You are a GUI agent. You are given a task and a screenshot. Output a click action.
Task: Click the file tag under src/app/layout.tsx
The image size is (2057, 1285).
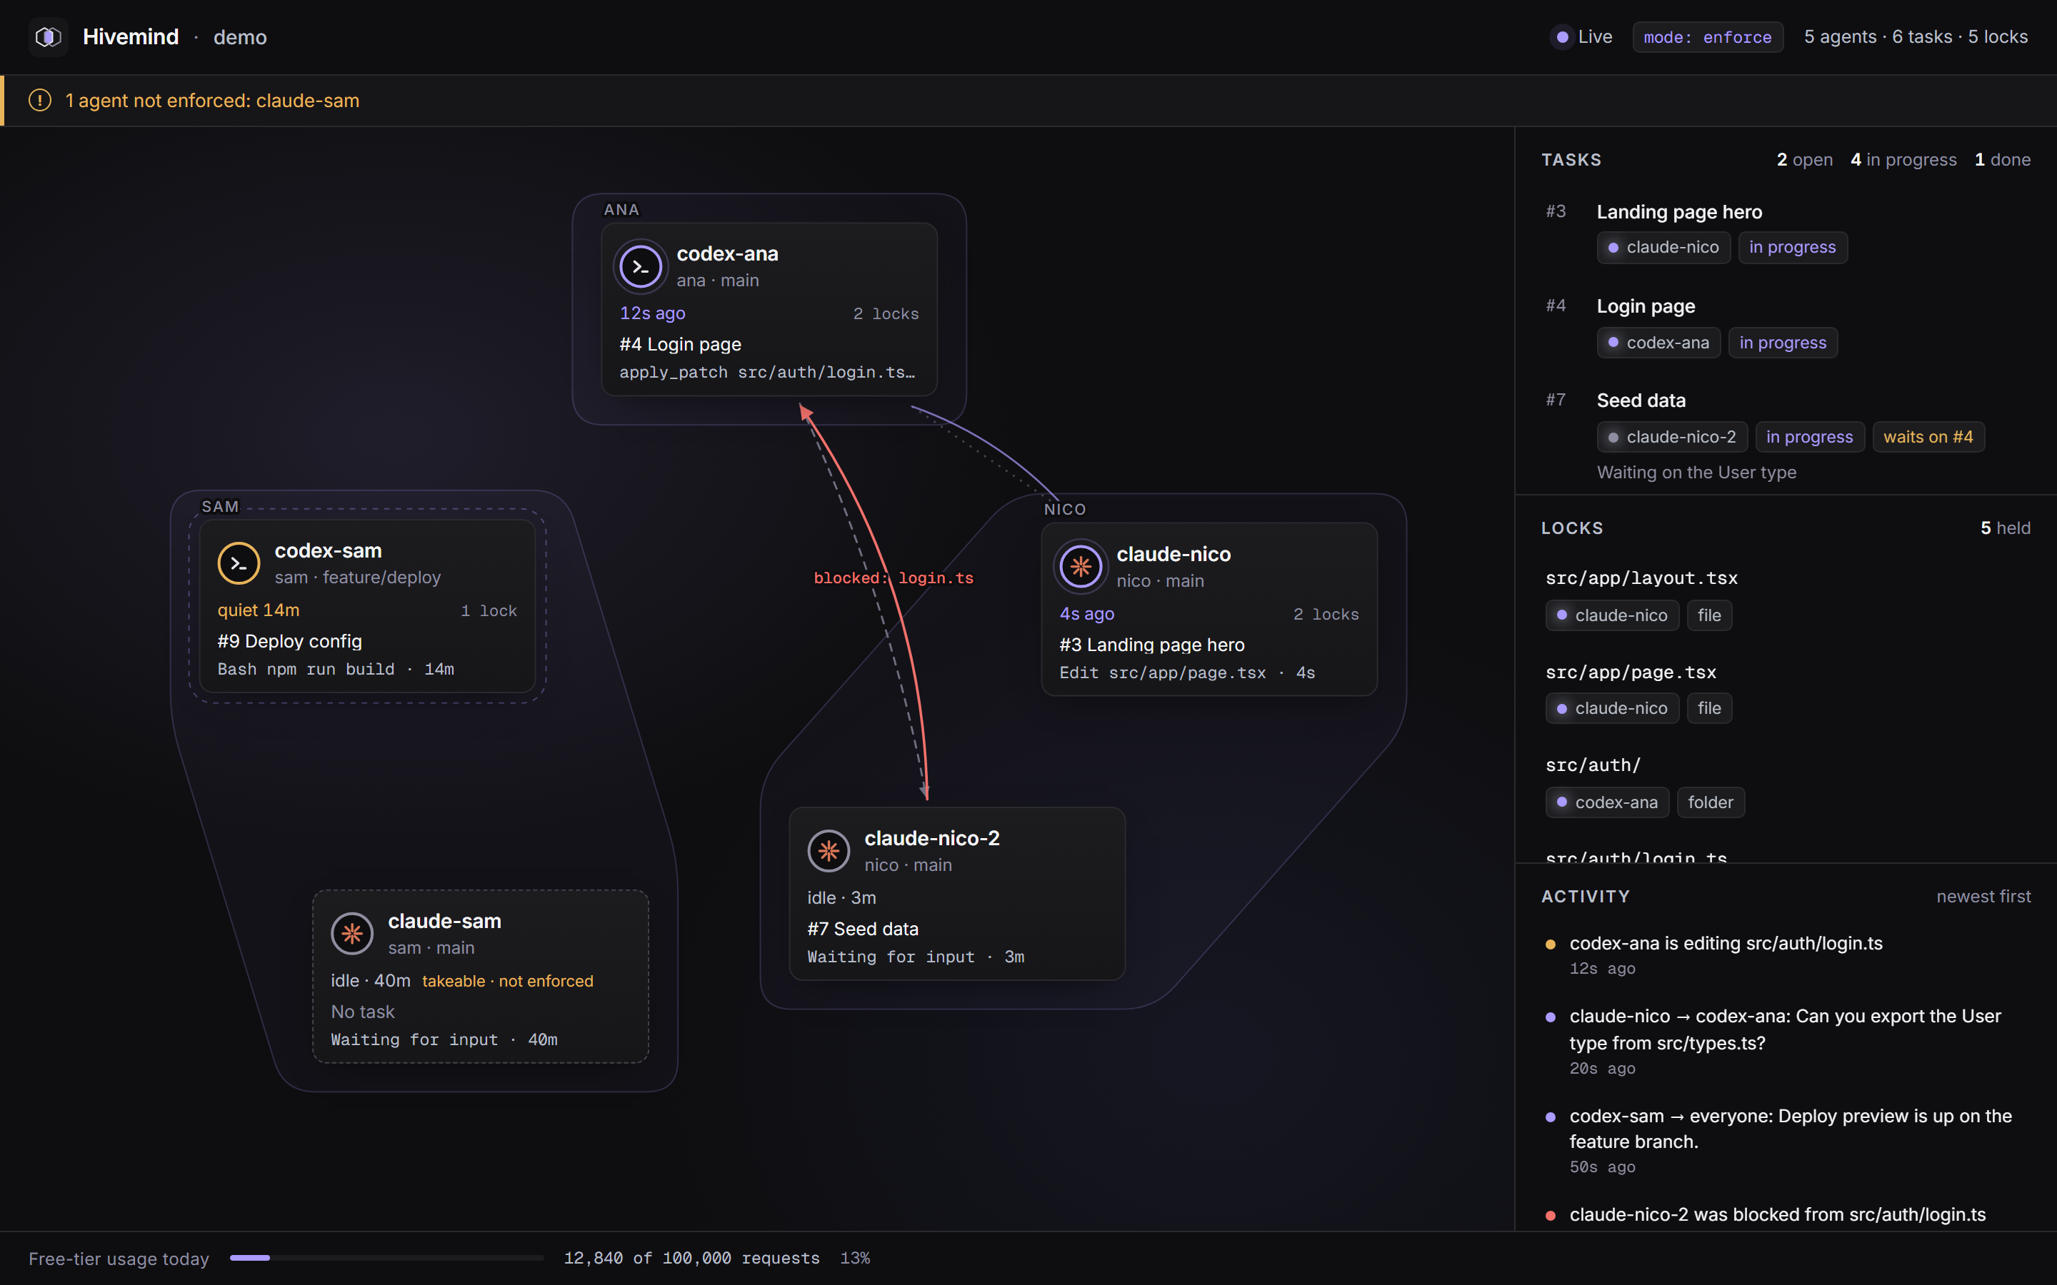(1709, 615)
